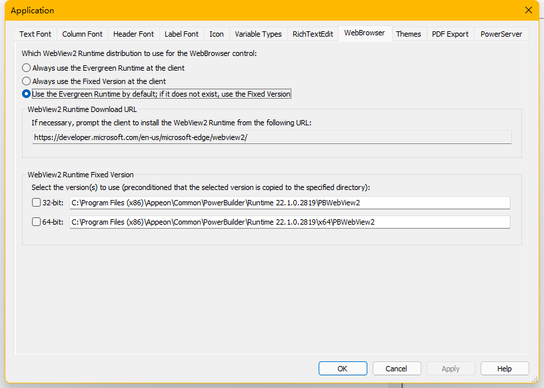Choose Always use the Fixed Version option
This screenshot has height=388, width=544.
pos(27,81)
